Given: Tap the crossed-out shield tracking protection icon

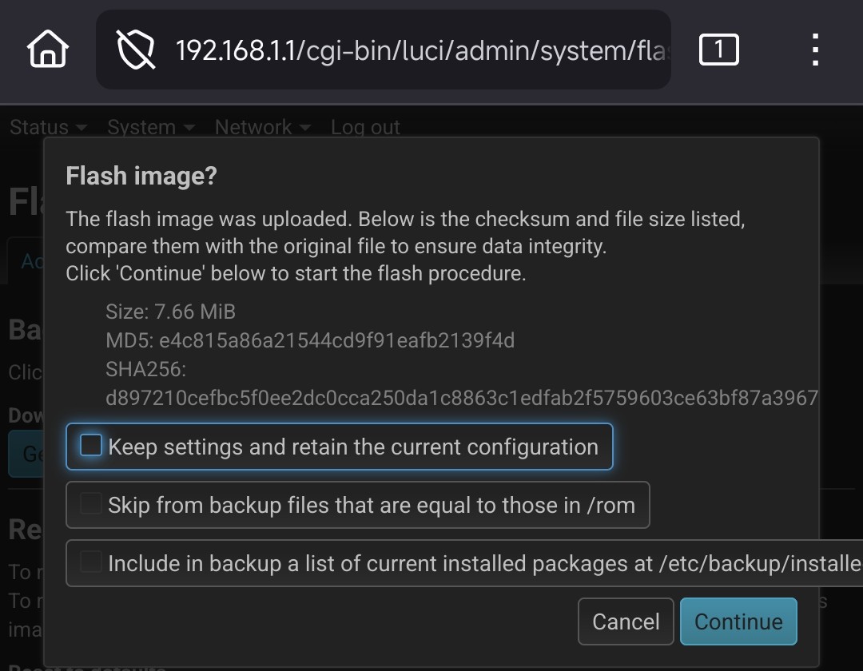Looking at the screenshot, I should coord(136,50).
